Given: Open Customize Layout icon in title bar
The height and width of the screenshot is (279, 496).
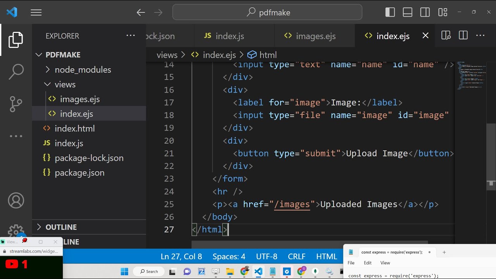Looking at the screenshot, I should (443, 12).
